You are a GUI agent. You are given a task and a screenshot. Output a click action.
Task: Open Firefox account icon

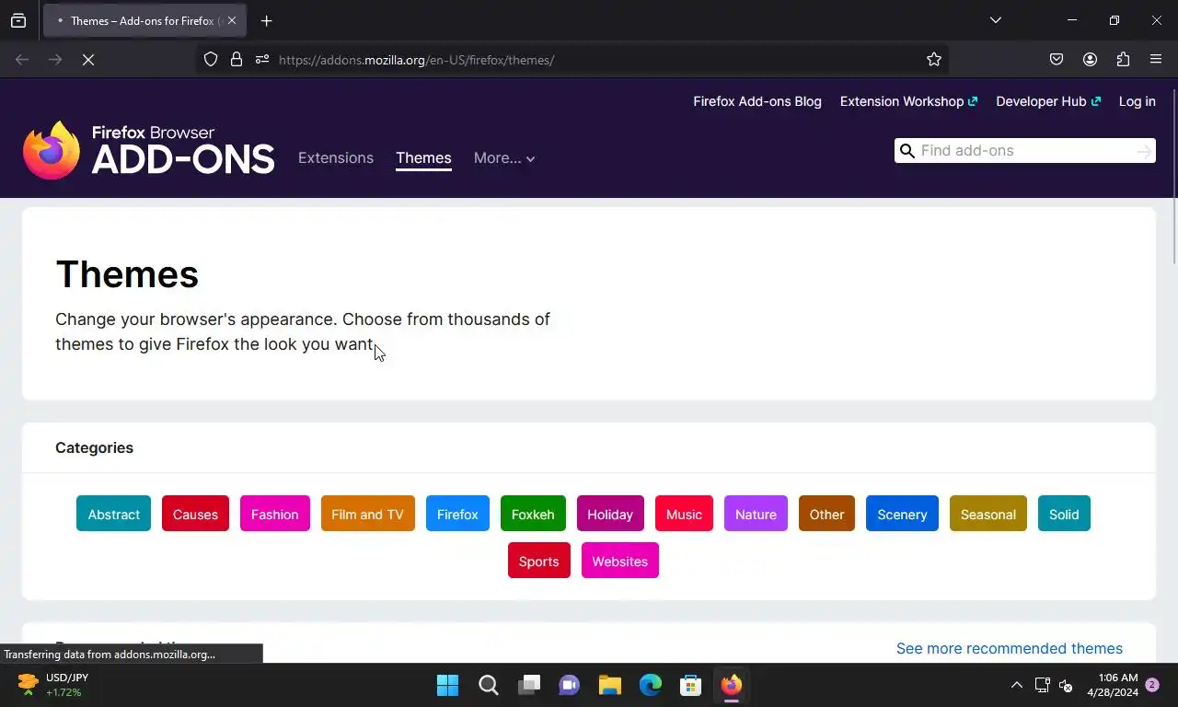tap(1090, 60)
